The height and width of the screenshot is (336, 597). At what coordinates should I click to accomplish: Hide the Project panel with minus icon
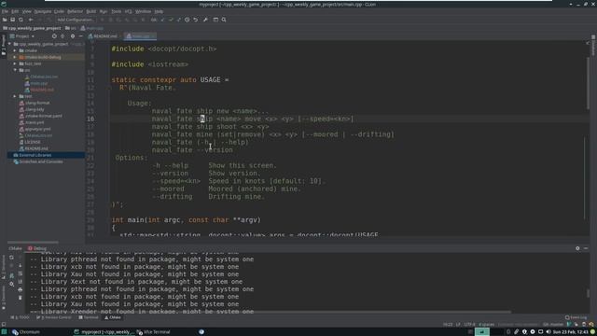(x=81, y=36)
